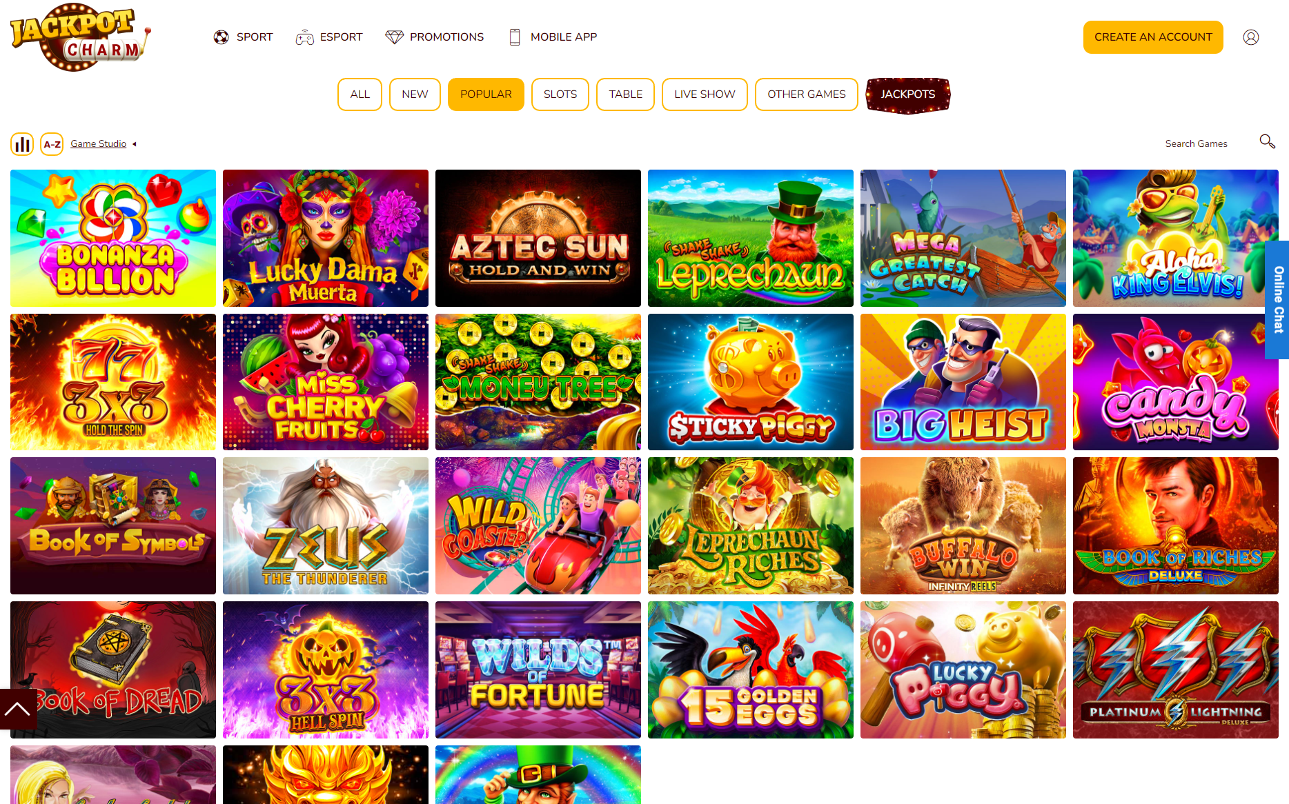Viewport: 1289px width, 804px height.
Task: Open the Aztec Sun game thumbnail
Action: (538, 239)
